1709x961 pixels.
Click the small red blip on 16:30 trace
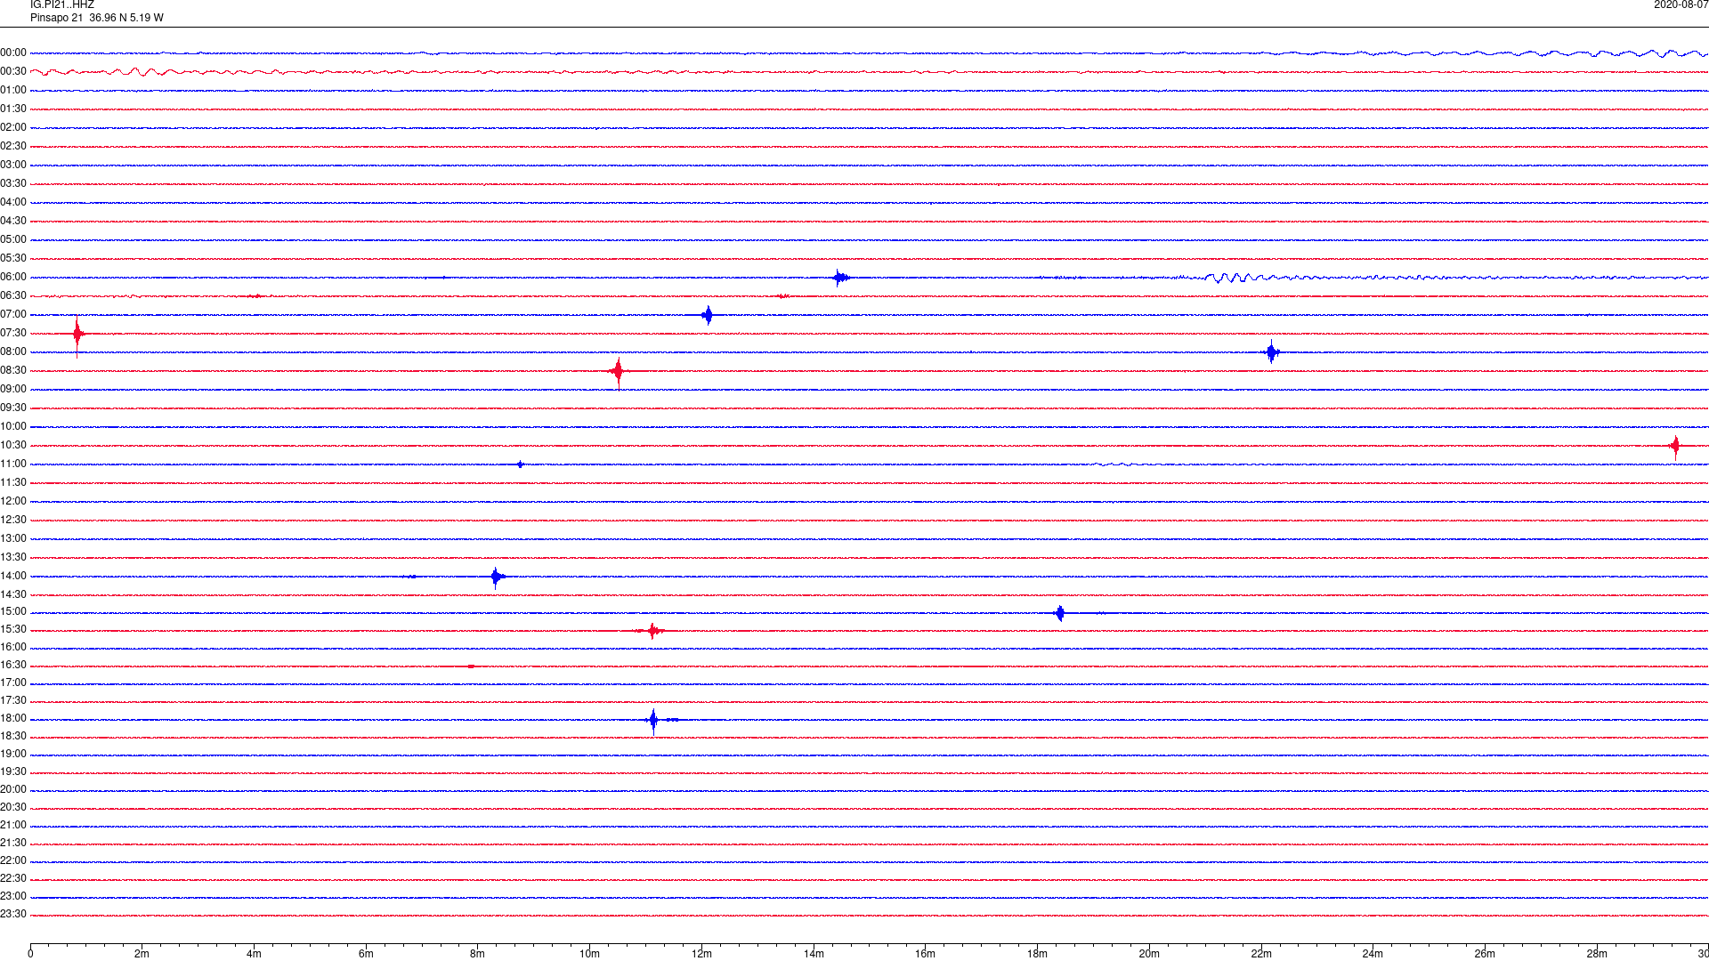tap(471, 666)
